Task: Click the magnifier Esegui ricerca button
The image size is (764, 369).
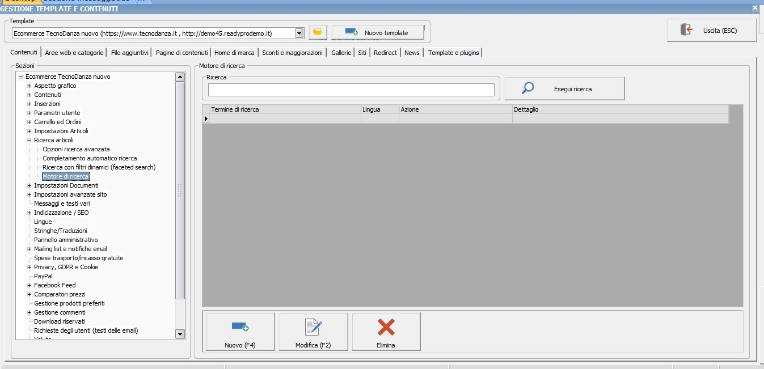Action: point(565,88)
